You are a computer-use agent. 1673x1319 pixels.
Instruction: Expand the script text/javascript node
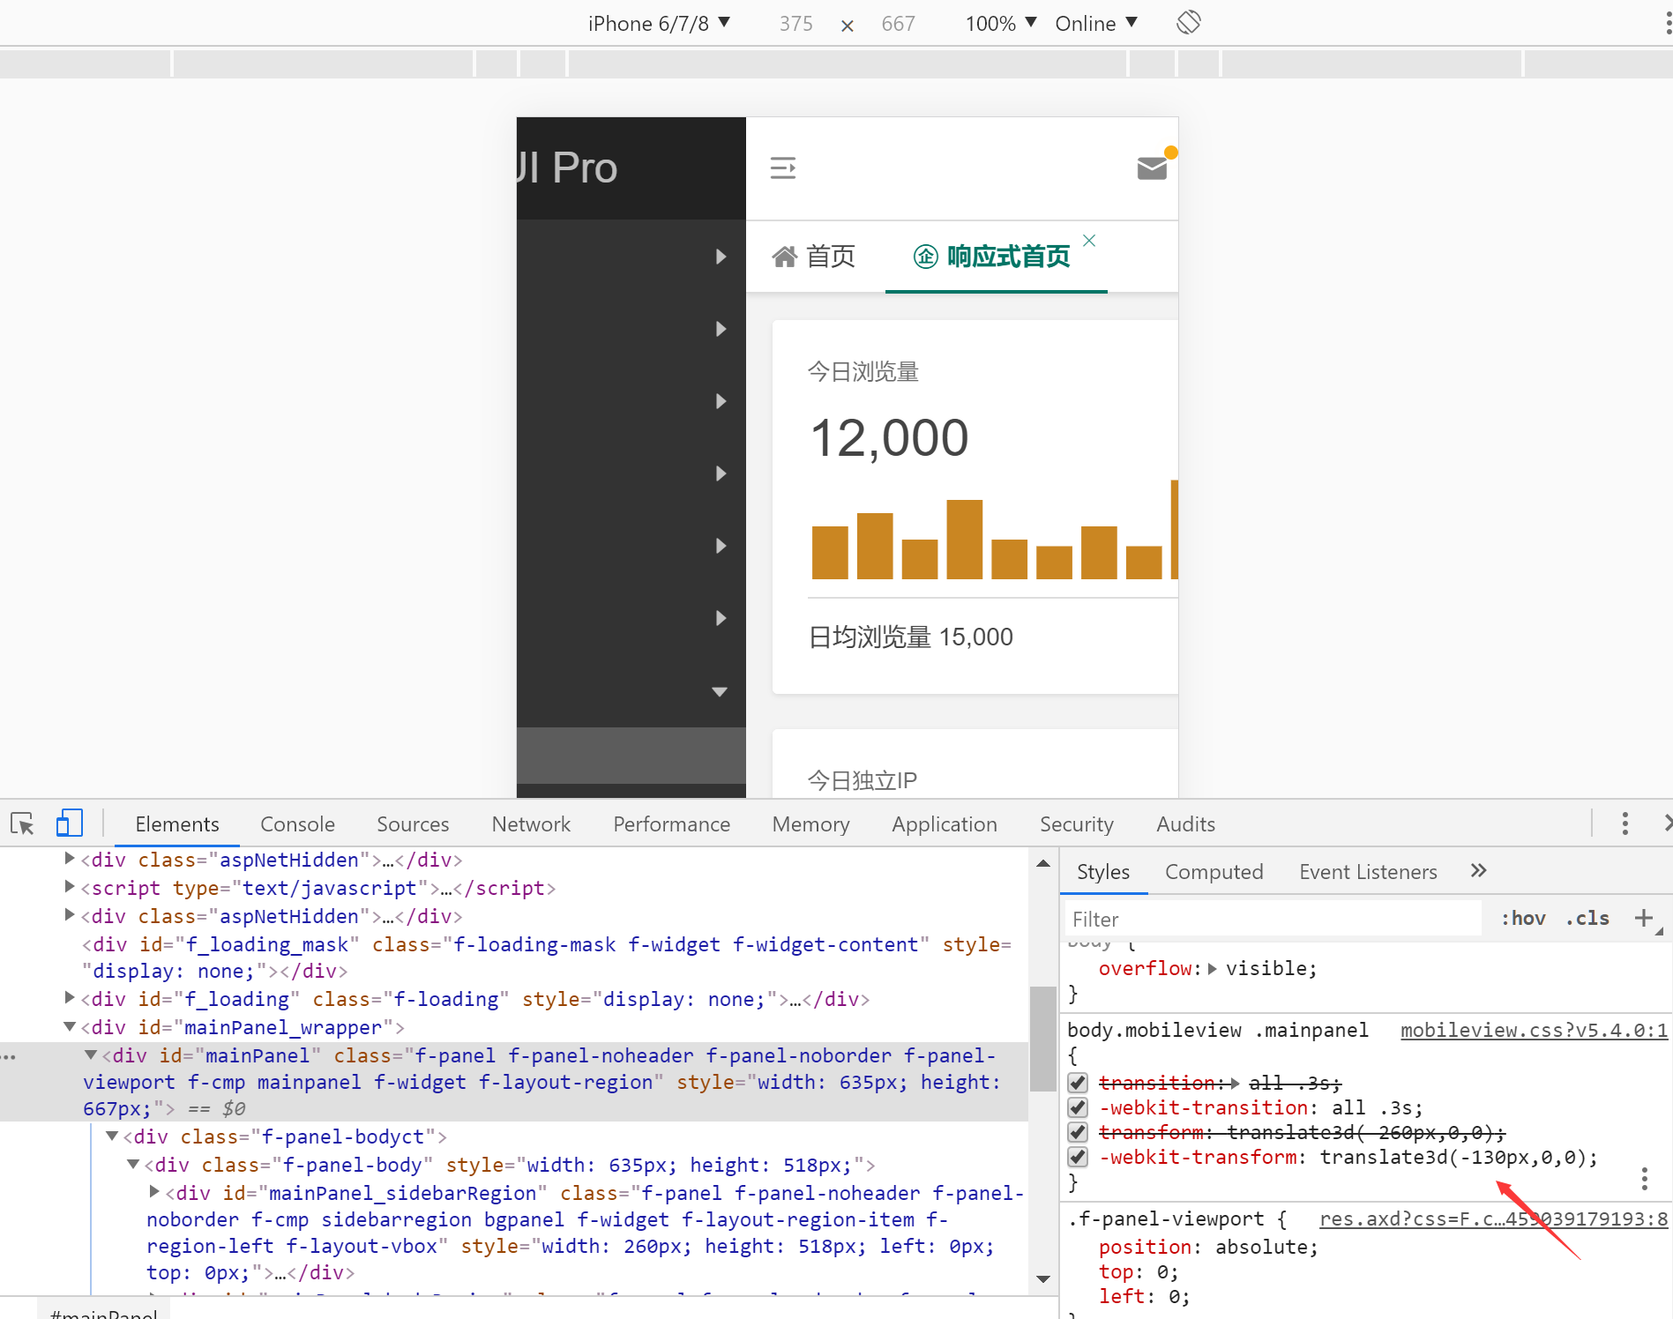[x=70, y=887]
